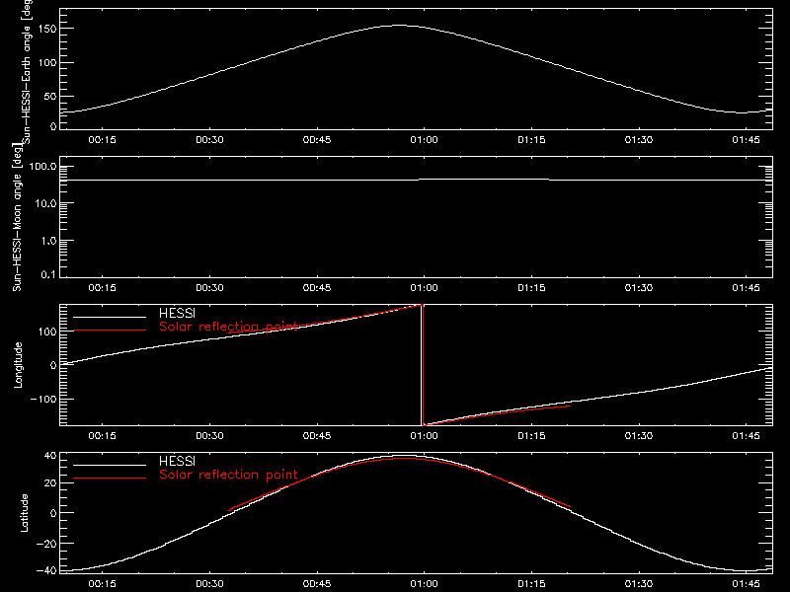This screenshot has width=790, height=592.
Task: Click 01:45 time label under Moon angle plot
Action: click(x=747, y=288)
